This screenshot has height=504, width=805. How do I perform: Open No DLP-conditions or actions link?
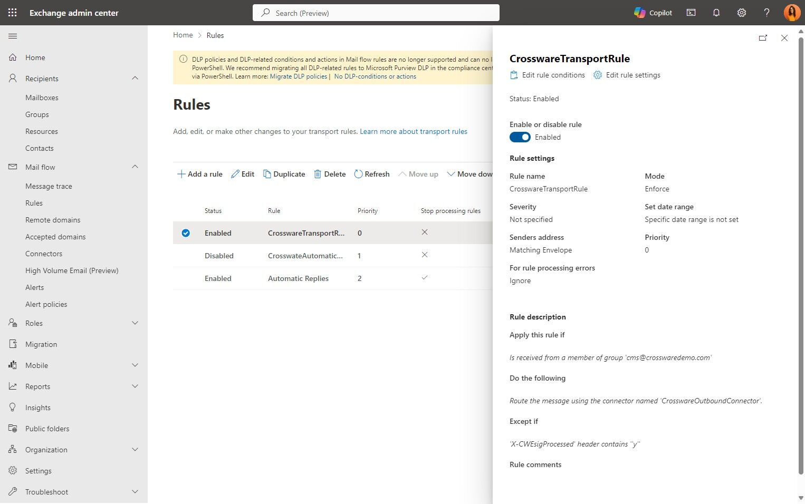coord(375,76)
